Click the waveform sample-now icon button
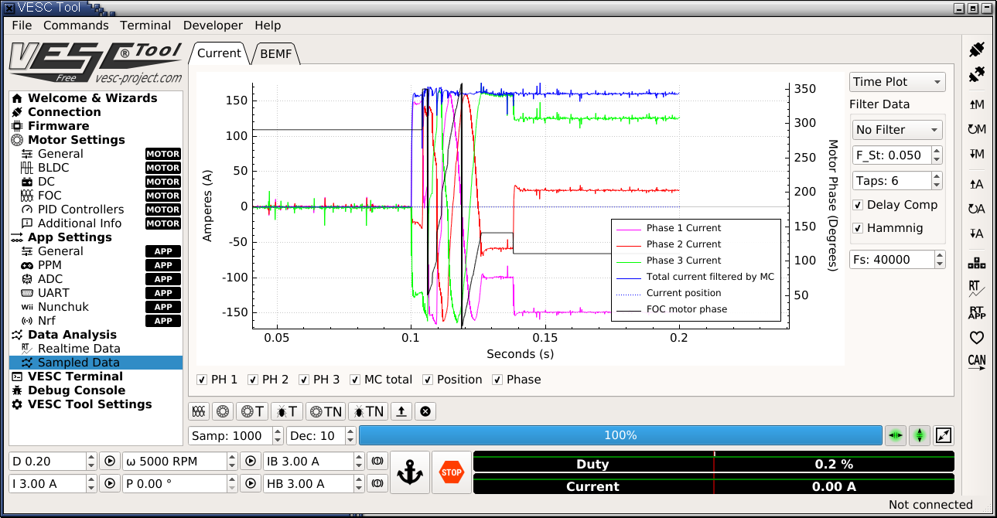The width and height of the screenshot is (997, 518). 199,411
